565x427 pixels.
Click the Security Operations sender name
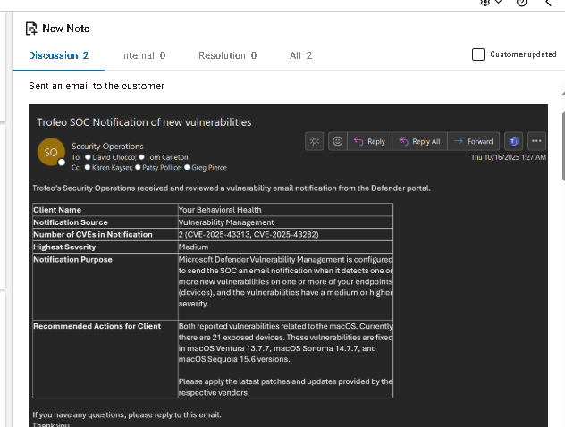click(x=107, y=147)
